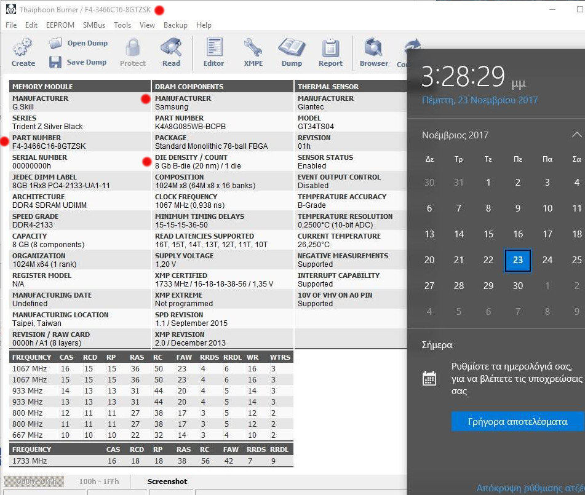The width and height of the screenshot is (585, 495).
Task: Click the Γρήγορα αποτελέσματα button
Action: click(x=517, y=421)
